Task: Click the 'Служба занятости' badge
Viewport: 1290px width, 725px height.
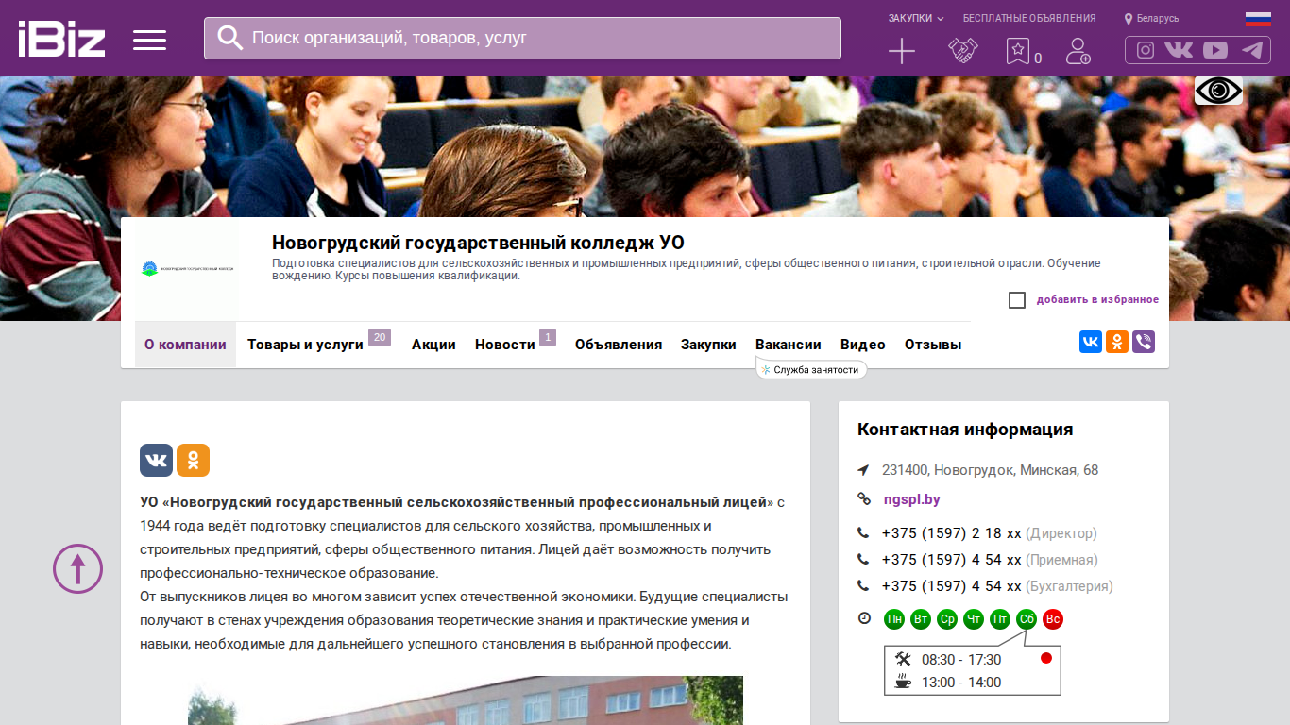Action: pyautogui.click(x=811, y=370)
